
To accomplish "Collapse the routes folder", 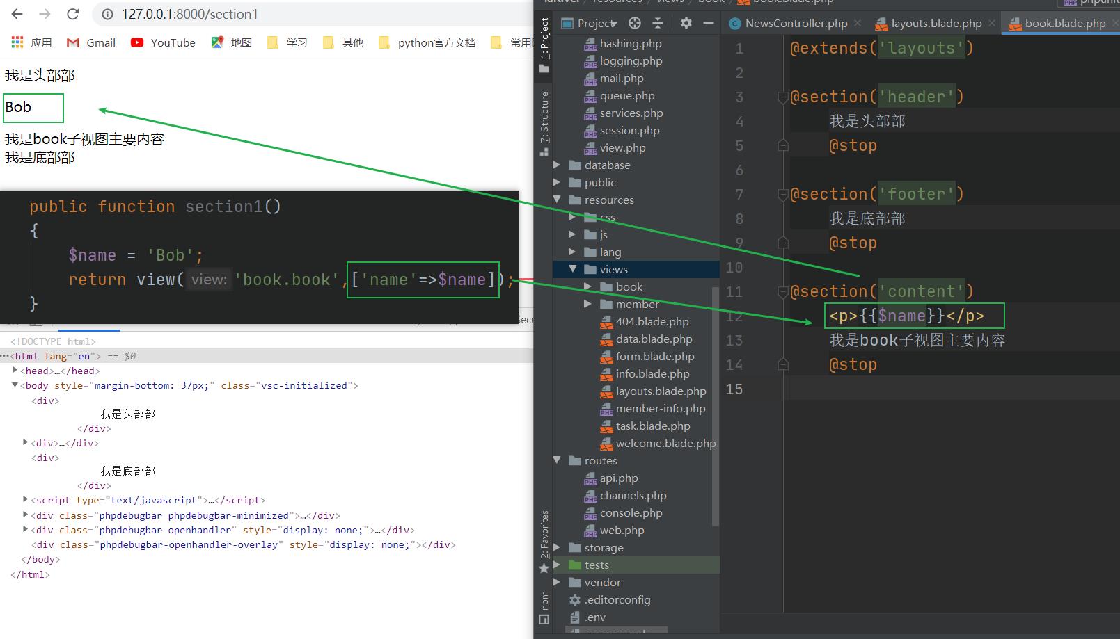I will click(556, 460).
